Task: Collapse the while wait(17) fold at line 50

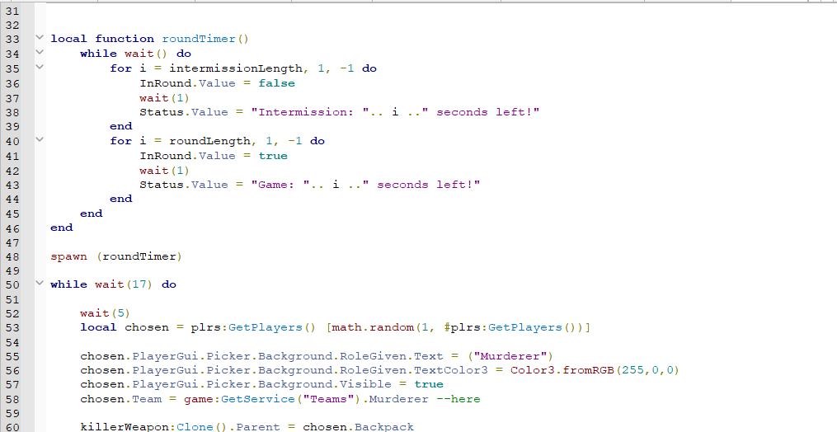Action: coord(39,283)
